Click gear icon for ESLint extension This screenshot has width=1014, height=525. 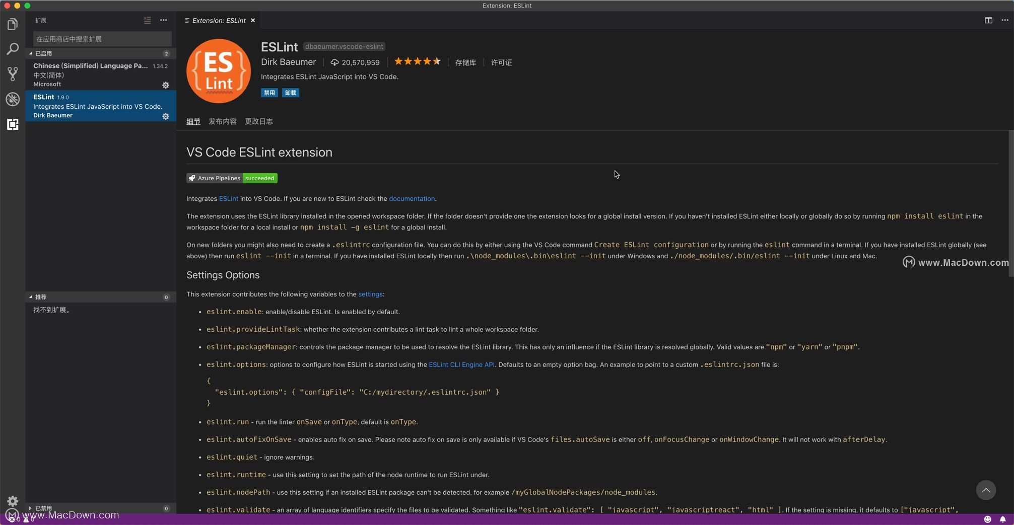pos(166,116)
